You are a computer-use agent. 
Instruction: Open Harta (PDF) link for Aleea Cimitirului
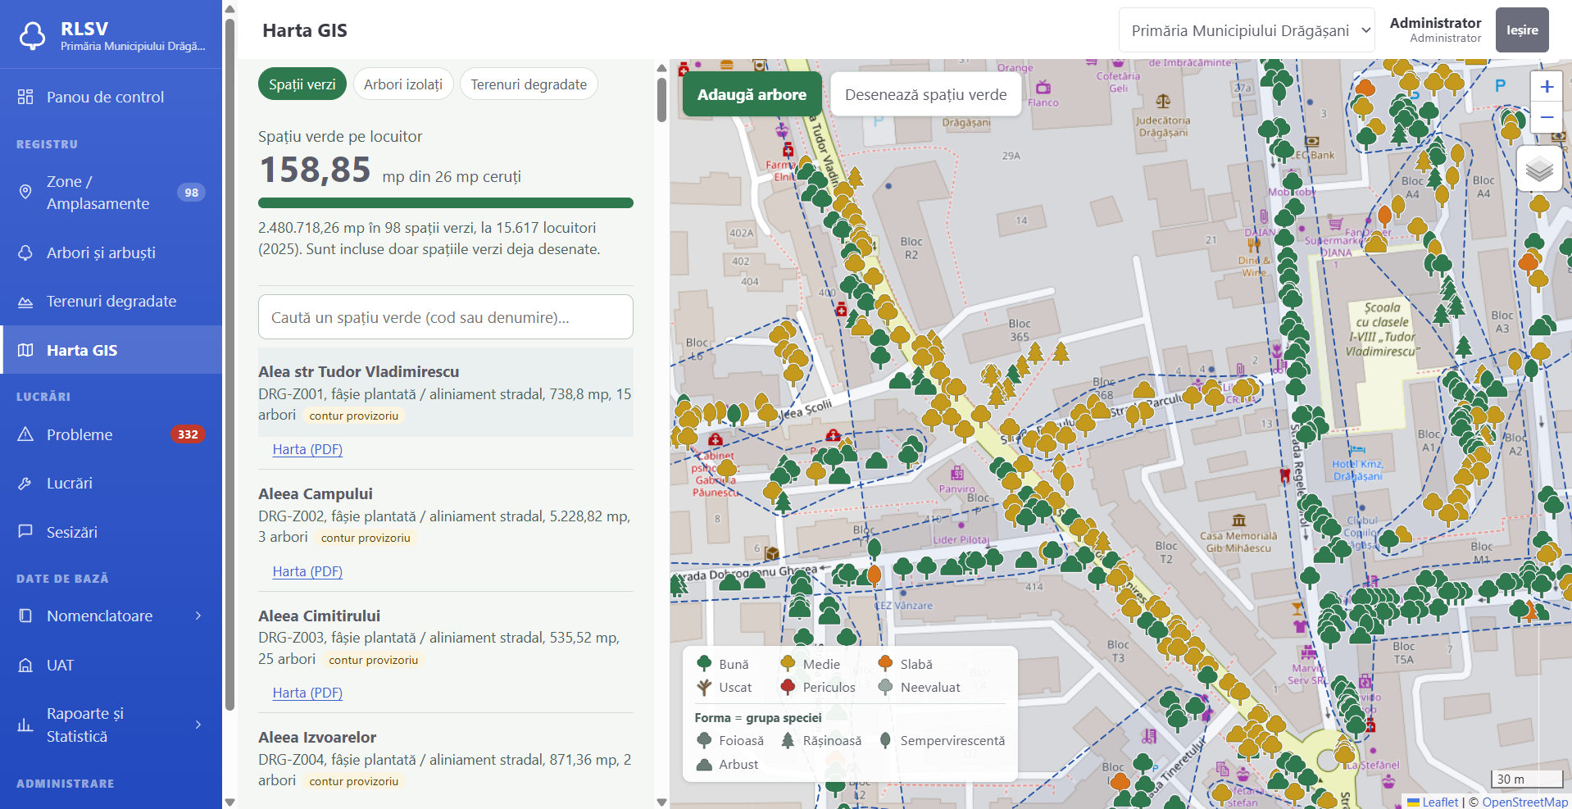point(307,693)
